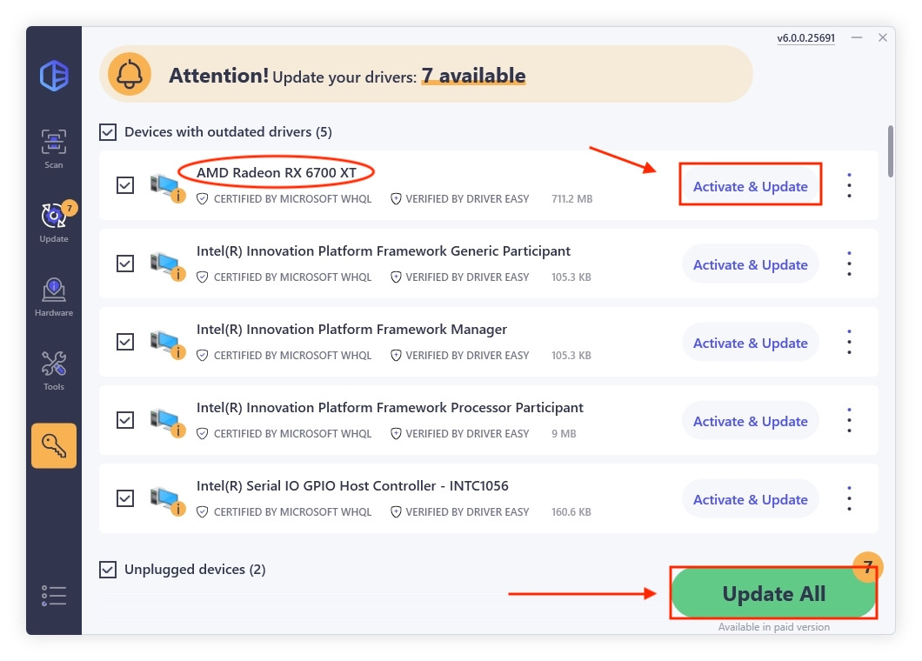The width and height of the screenshot is (922, 661).
Task: Open the list menu icon at sidebar bottom
Action: tap(54, 595)
